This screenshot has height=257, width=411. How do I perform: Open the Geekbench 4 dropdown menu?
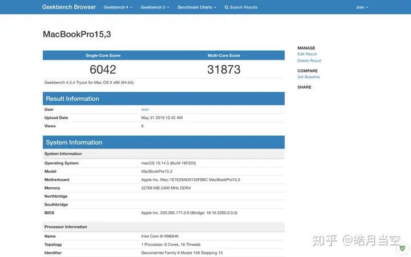click(118, 7)
